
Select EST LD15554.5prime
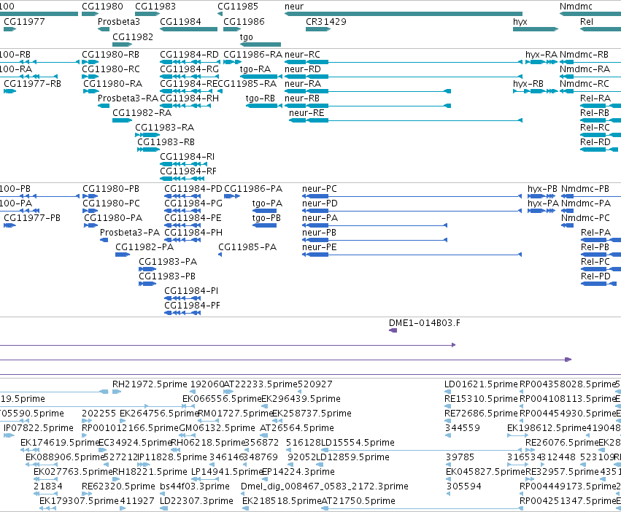click(358, 443)
